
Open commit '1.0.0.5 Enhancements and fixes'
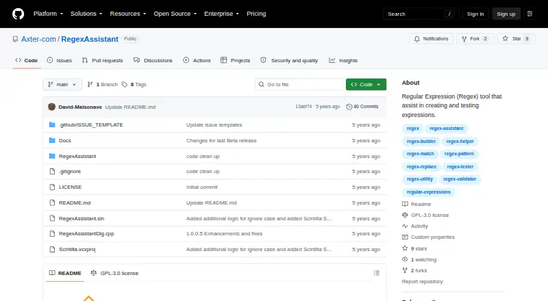(225, 233)
